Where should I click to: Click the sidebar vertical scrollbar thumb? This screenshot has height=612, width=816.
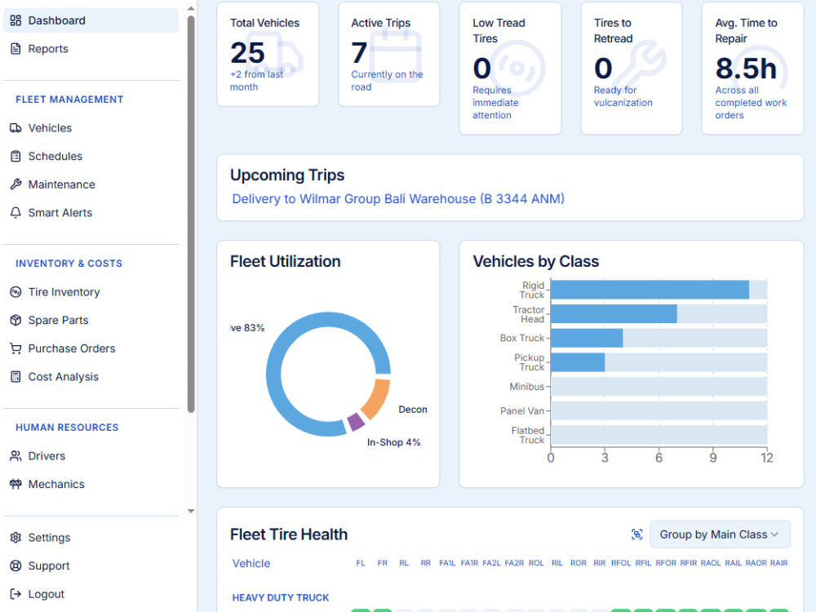point(191,214)
